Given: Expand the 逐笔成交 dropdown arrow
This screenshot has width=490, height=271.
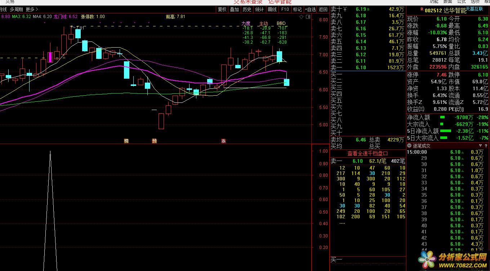Looking at the screenshot, I should point(409,146).
